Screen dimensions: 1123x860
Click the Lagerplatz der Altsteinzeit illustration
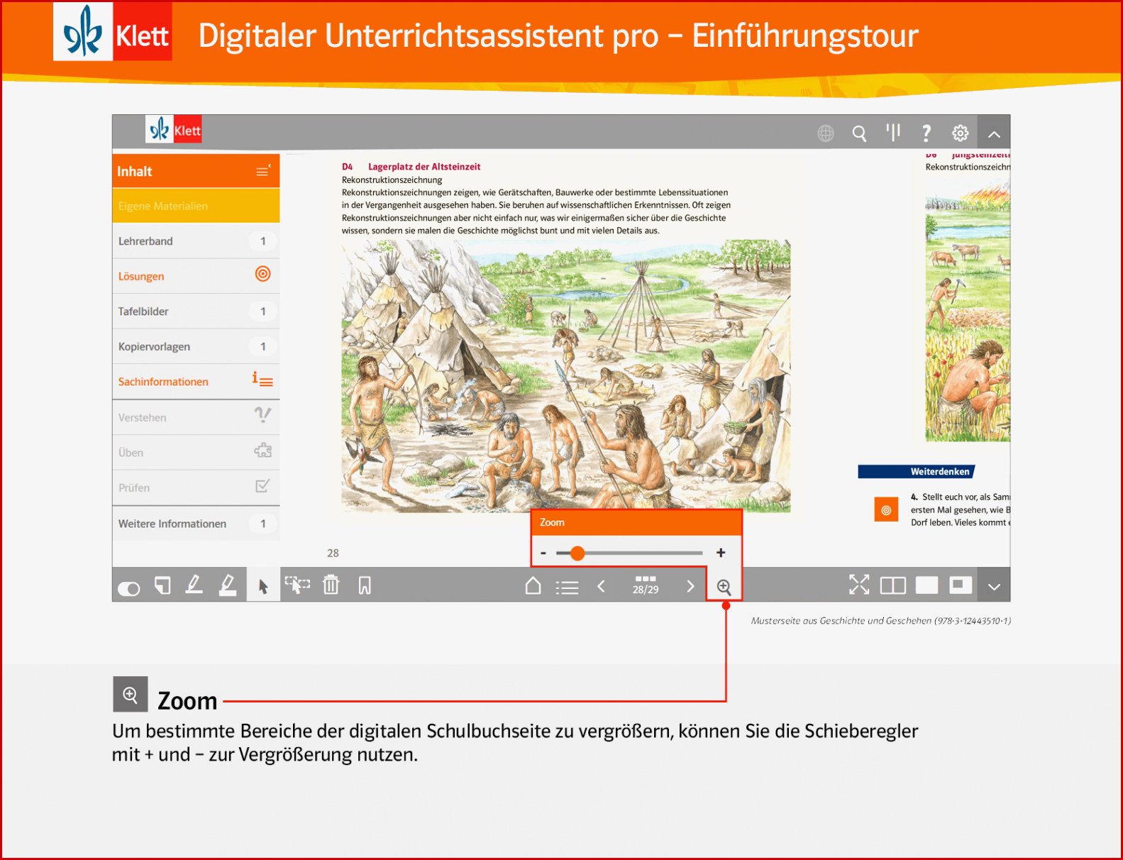(x=566, y=375)
